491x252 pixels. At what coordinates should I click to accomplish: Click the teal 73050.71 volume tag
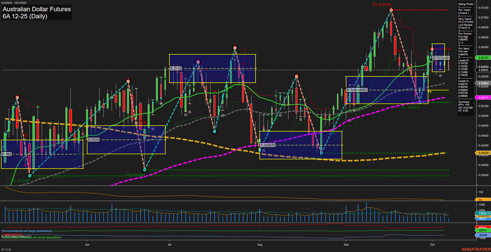click(x=483, y=213)
